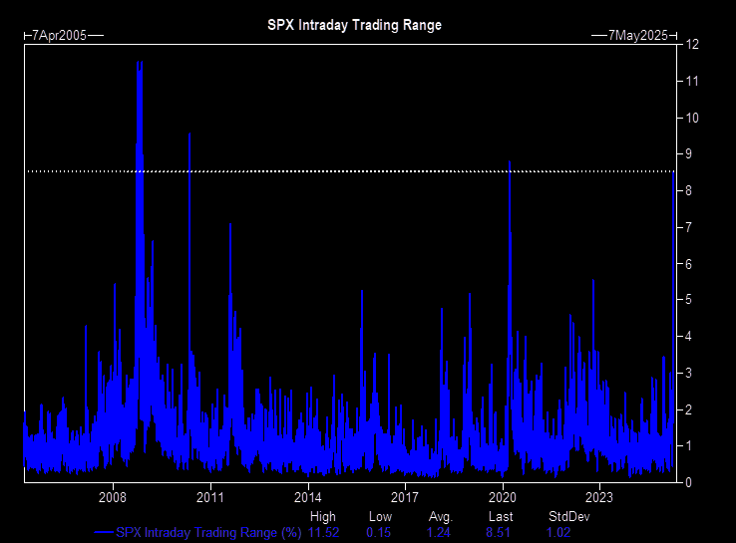Click the 2008 x-axis year label
736x543 pixels.
(113, 496)
